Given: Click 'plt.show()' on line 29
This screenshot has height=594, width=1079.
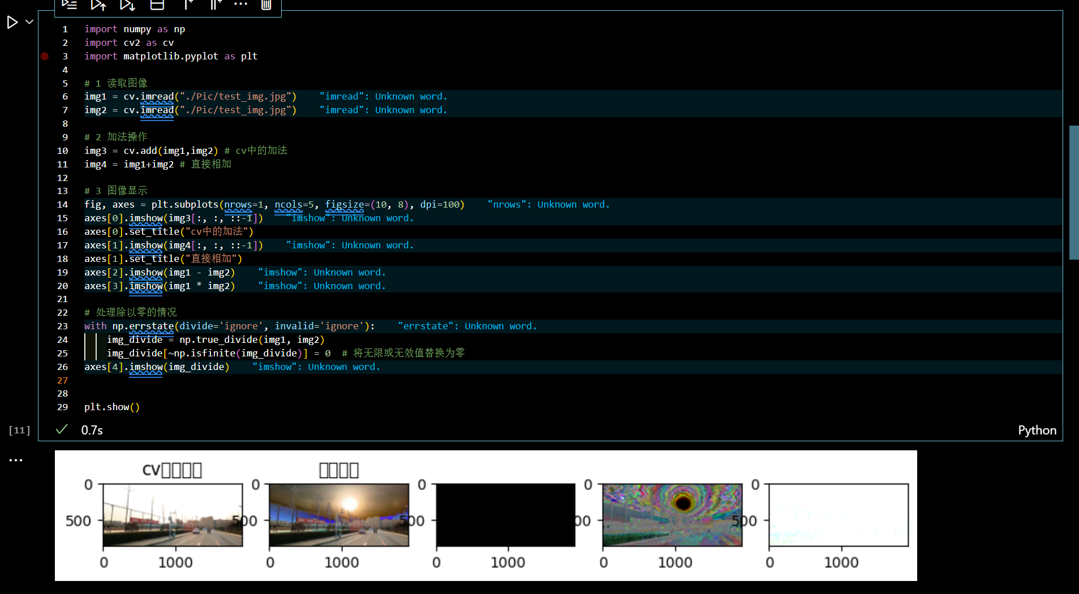Looking at the screenshot, I should tap(112, 407).
